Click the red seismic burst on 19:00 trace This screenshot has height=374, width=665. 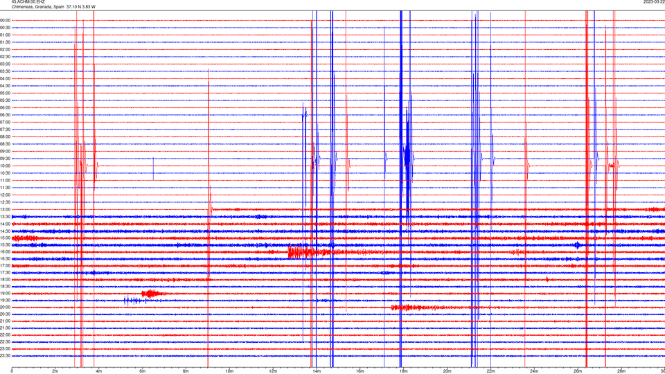point(152,294)
